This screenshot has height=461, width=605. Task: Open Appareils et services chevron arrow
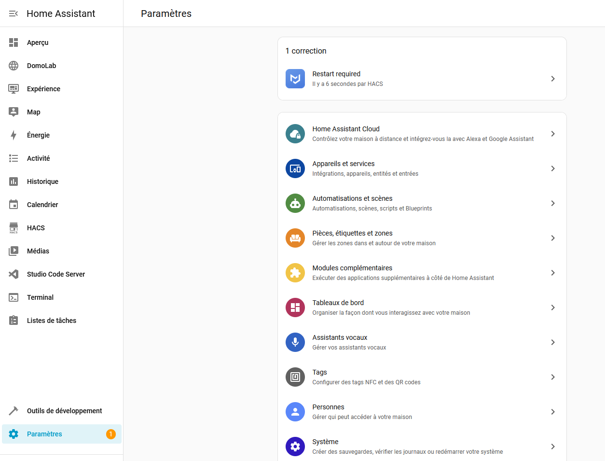[x=553, y=168]
